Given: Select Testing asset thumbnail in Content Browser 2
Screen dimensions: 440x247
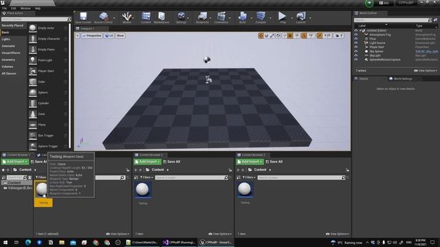Looking at the screenshot, I should pyautogui.click(x=142, y=190).
